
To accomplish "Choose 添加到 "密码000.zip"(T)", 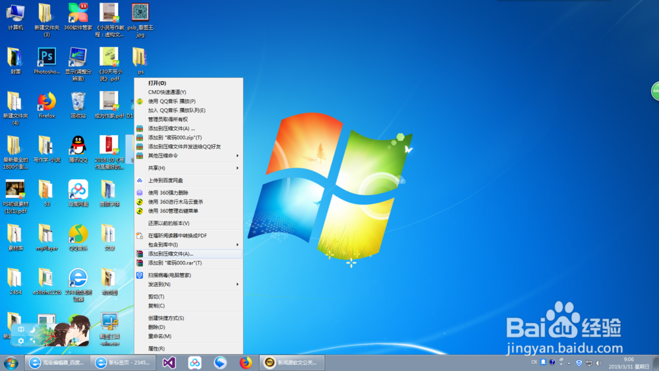I will point(188,137).
